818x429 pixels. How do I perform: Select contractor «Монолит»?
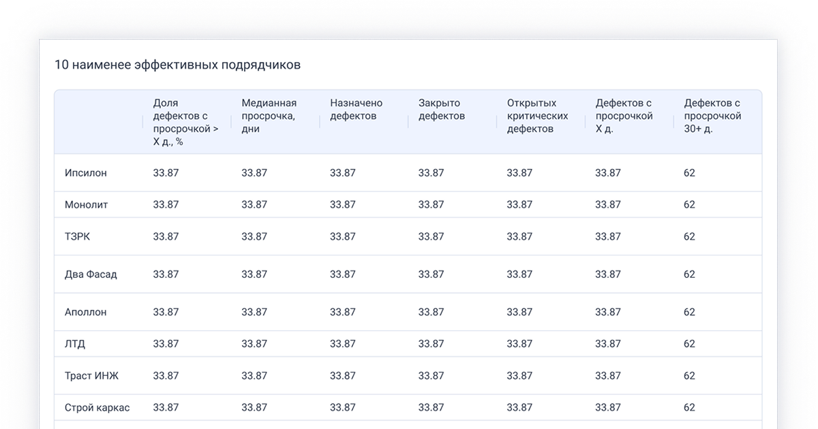[x=87, y=204]
